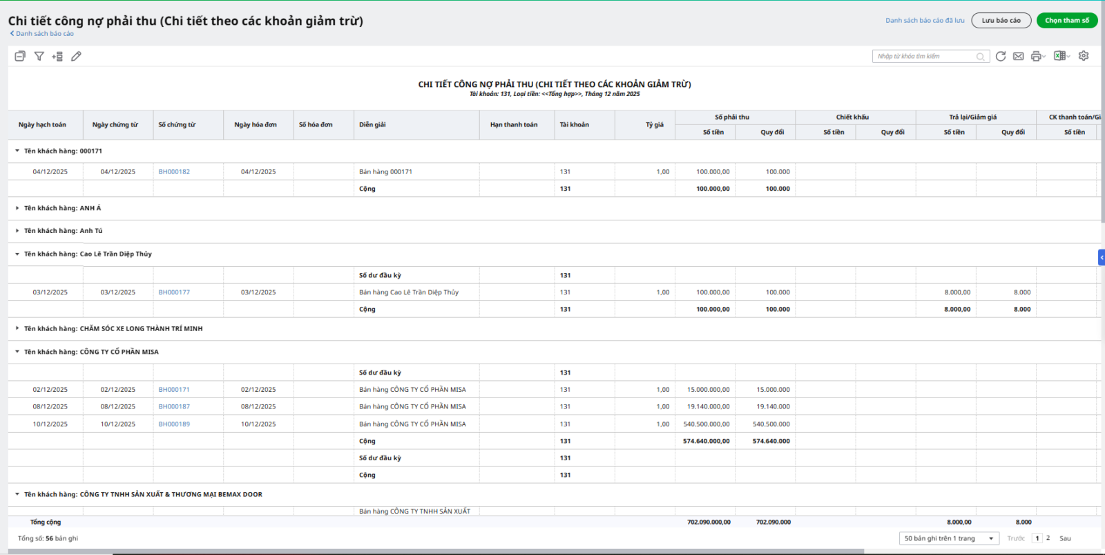Open the 50 bản ghi trên 1 trang dropdown
1105x555 pixels.
(949, 538)
